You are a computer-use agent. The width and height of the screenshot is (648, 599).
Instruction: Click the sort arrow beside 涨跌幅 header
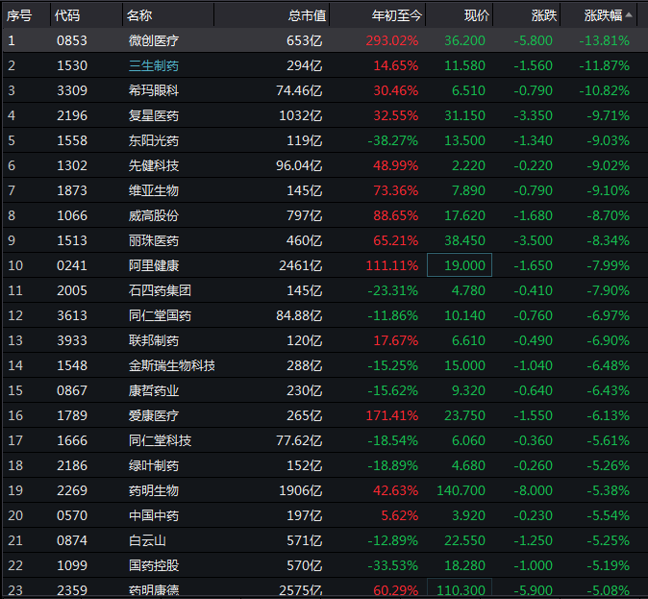[x=629, y=14]
